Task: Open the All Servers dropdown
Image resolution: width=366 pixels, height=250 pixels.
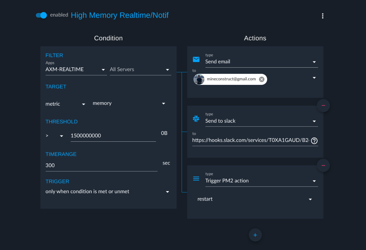Action: 140,69
